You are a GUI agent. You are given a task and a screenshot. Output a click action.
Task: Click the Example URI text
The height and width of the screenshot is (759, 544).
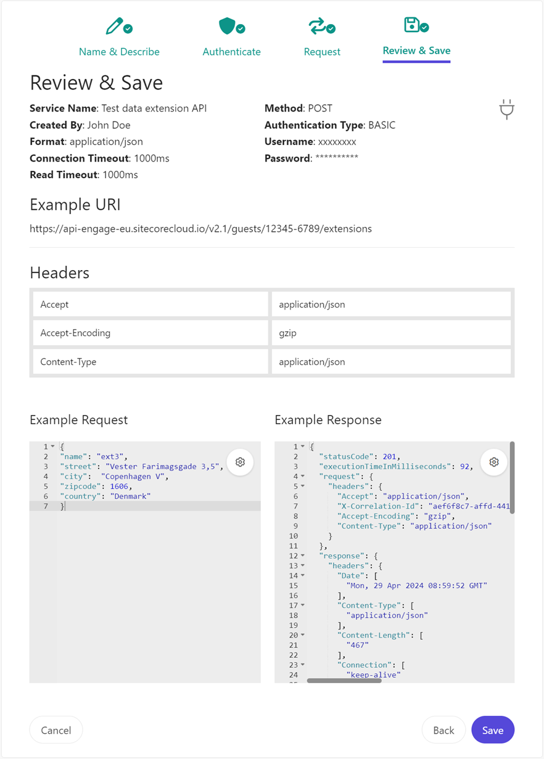[x=200, y=229]
